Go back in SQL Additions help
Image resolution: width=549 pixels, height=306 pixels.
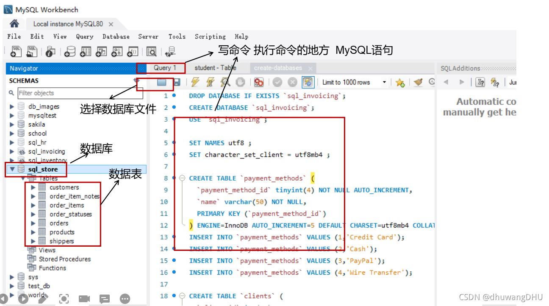point(446,82)
